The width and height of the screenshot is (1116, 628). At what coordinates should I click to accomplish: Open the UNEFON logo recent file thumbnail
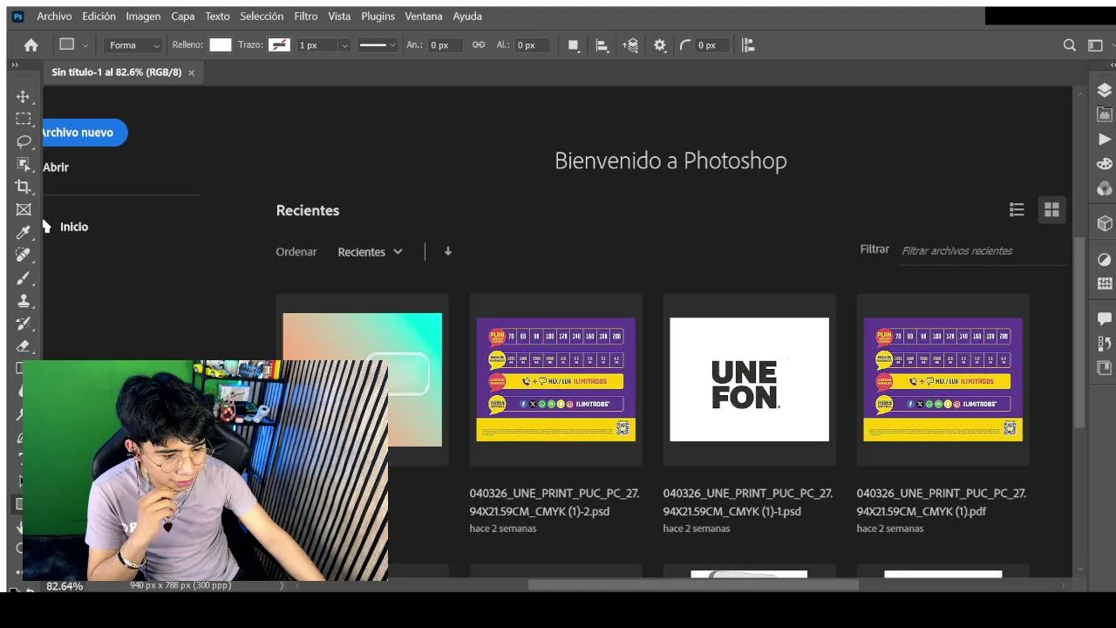coord(750,379)
